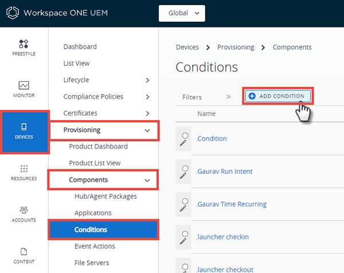344x273 pixels.
Task: Edit .Condition via pencil icon
Action: point(183,143)
